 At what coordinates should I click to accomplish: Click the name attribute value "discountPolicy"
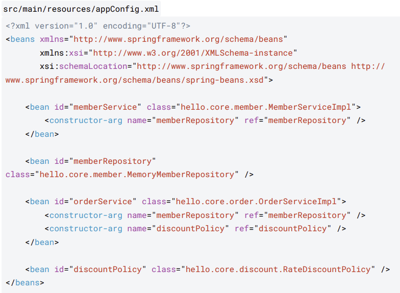(190, 229)
